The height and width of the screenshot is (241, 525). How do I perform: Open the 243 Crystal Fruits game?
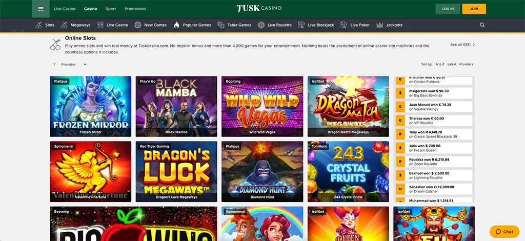348,171
